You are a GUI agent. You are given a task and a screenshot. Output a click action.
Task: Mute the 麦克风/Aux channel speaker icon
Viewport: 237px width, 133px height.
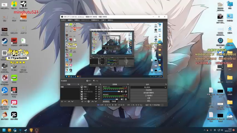pyautogui.click(x=122, y=92)
